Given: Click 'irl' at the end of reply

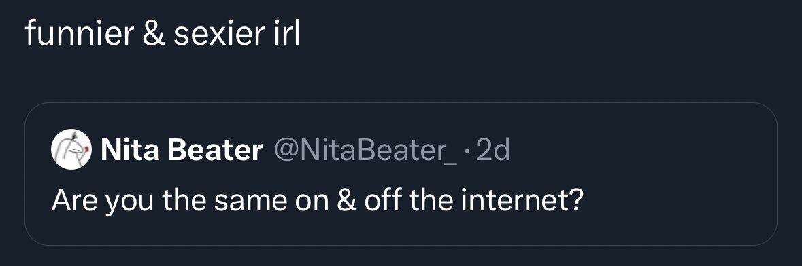Looking at the screenshot, I should [284, 34].
